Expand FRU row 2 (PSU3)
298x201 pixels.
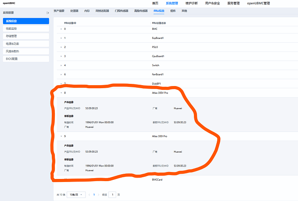click(61, 47)
